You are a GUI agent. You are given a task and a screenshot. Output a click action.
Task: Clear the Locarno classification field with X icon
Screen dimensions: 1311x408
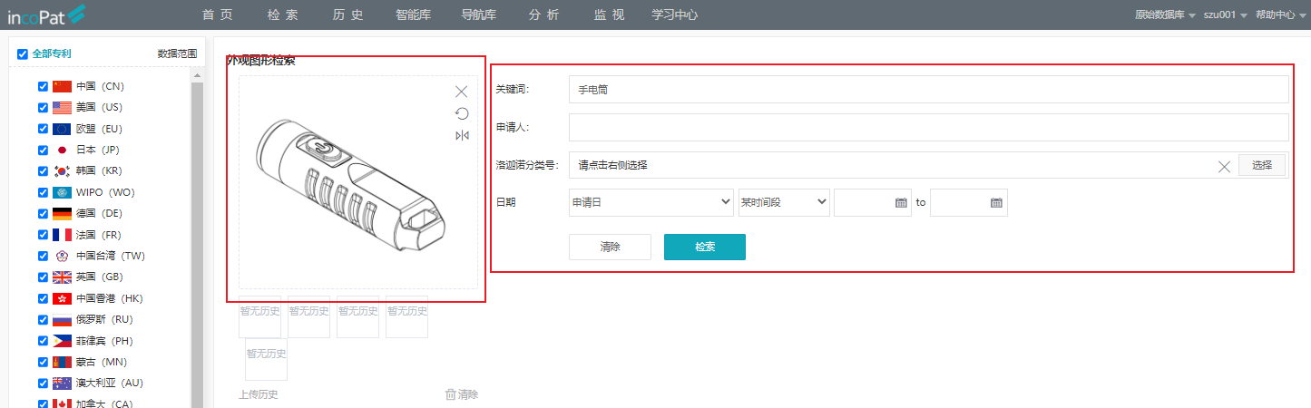point(1224,166)
